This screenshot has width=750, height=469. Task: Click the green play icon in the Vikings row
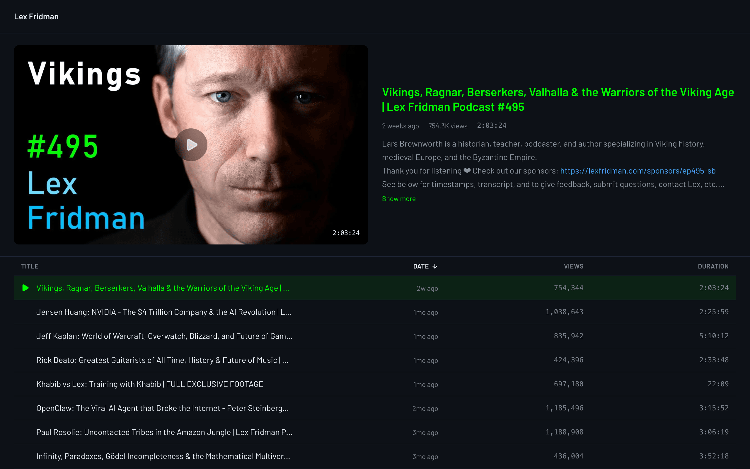point(26,288)
